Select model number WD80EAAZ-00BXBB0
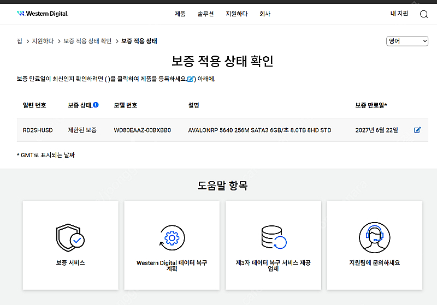The image size is (437, 305). coord(142,130)
